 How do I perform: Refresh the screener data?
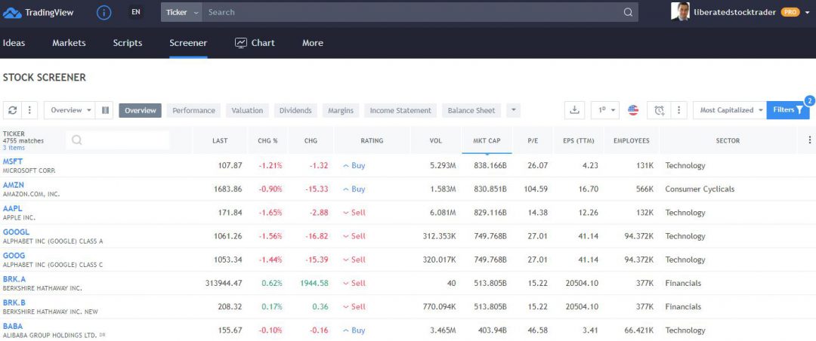13,110
